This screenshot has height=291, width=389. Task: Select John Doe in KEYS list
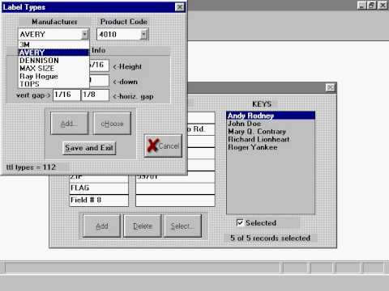pyautogui.click(x=271, y=124)
